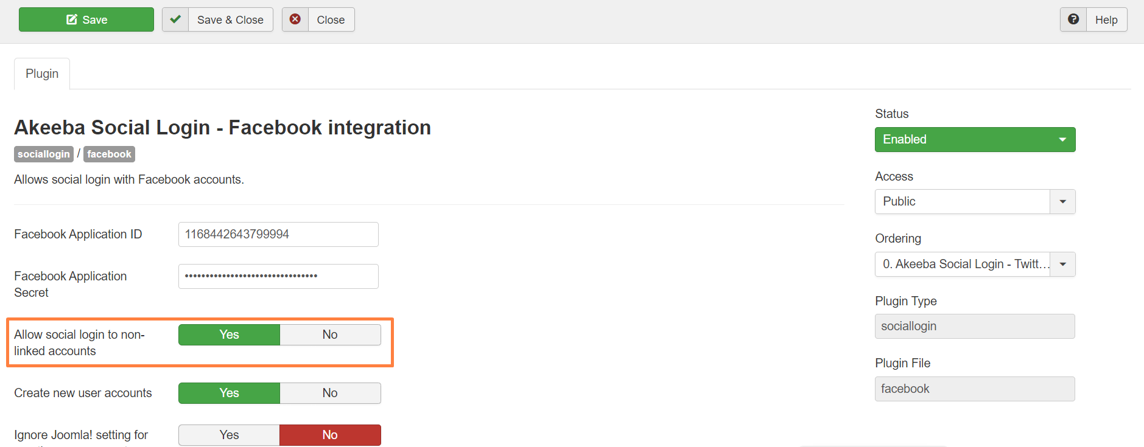Open the Status Enabled dropdown

[975, 139]
